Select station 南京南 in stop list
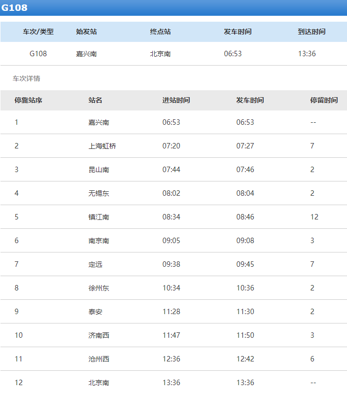This screenshot has height=394, width=347. coord(99,241)
